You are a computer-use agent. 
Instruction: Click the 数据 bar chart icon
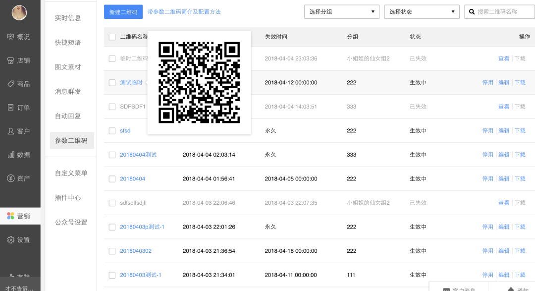tap(10, 155)
